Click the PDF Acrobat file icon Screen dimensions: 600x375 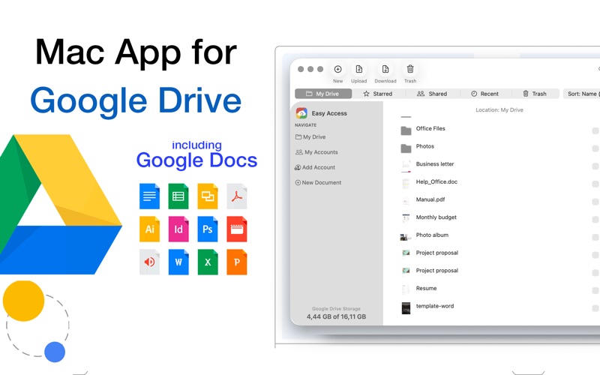pos(237,196)
